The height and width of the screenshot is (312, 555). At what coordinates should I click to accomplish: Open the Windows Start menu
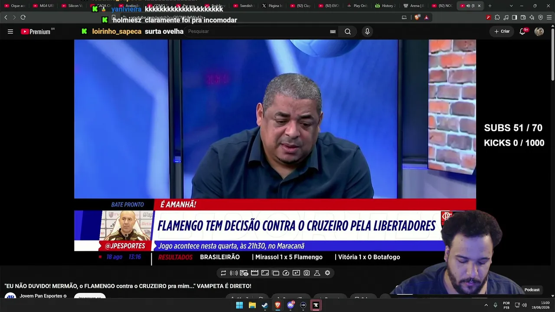click(239, 305)
